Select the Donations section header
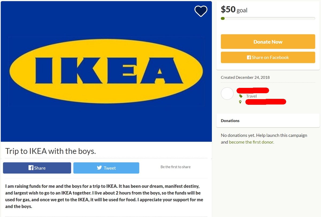The image size is (321, 217). [x=230, y=121]
